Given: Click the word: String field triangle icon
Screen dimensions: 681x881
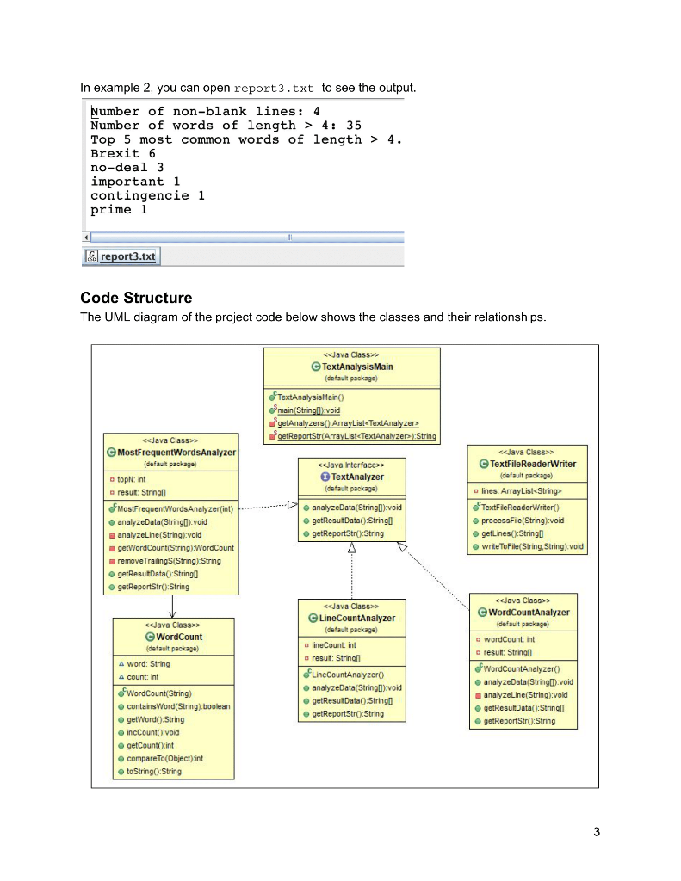Looking at the screenshot, I should 121,664.
